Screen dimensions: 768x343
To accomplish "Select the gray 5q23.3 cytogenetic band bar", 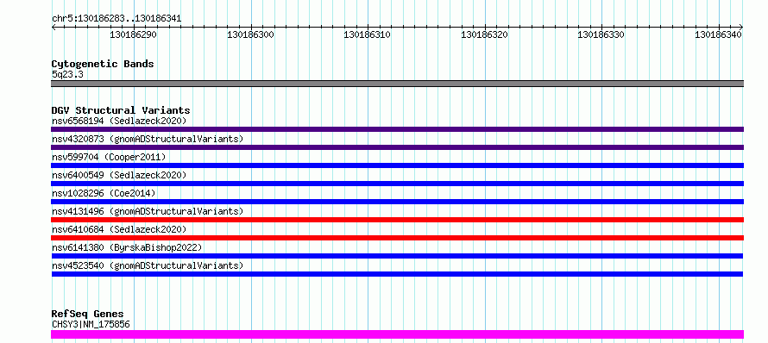I will 397,84.
